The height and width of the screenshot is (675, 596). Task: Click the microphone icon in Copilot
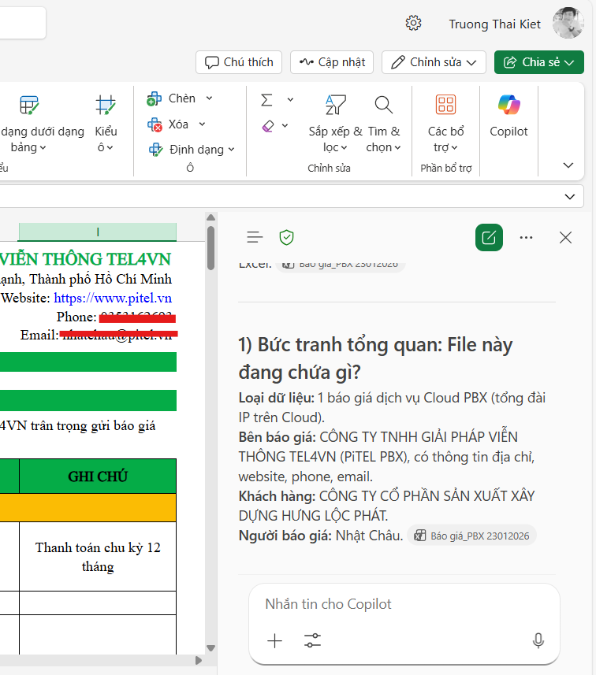click(x=538, y=640)
